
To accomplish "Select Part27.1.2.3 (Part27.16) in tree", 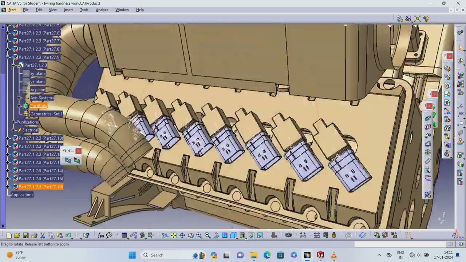I will [41, 187].
